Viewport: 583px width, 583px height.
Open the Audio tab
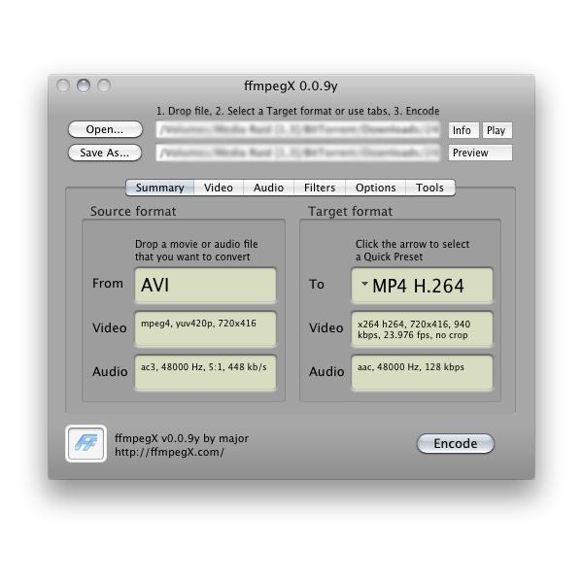point(268,188)
